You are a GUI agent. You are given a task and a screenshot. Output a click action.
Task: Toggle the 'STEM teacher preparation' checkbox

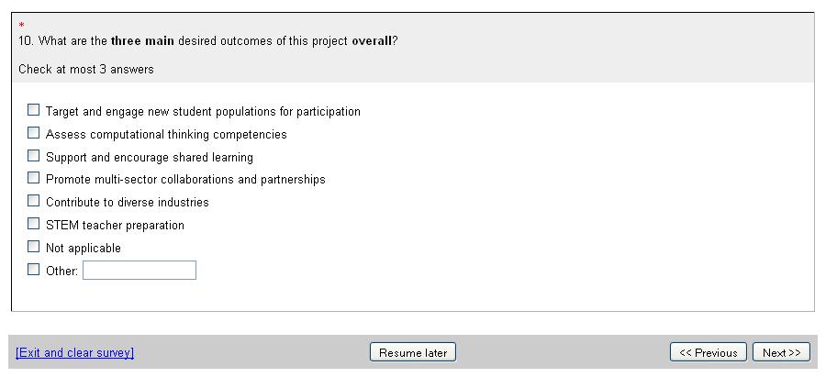point(34,224)
